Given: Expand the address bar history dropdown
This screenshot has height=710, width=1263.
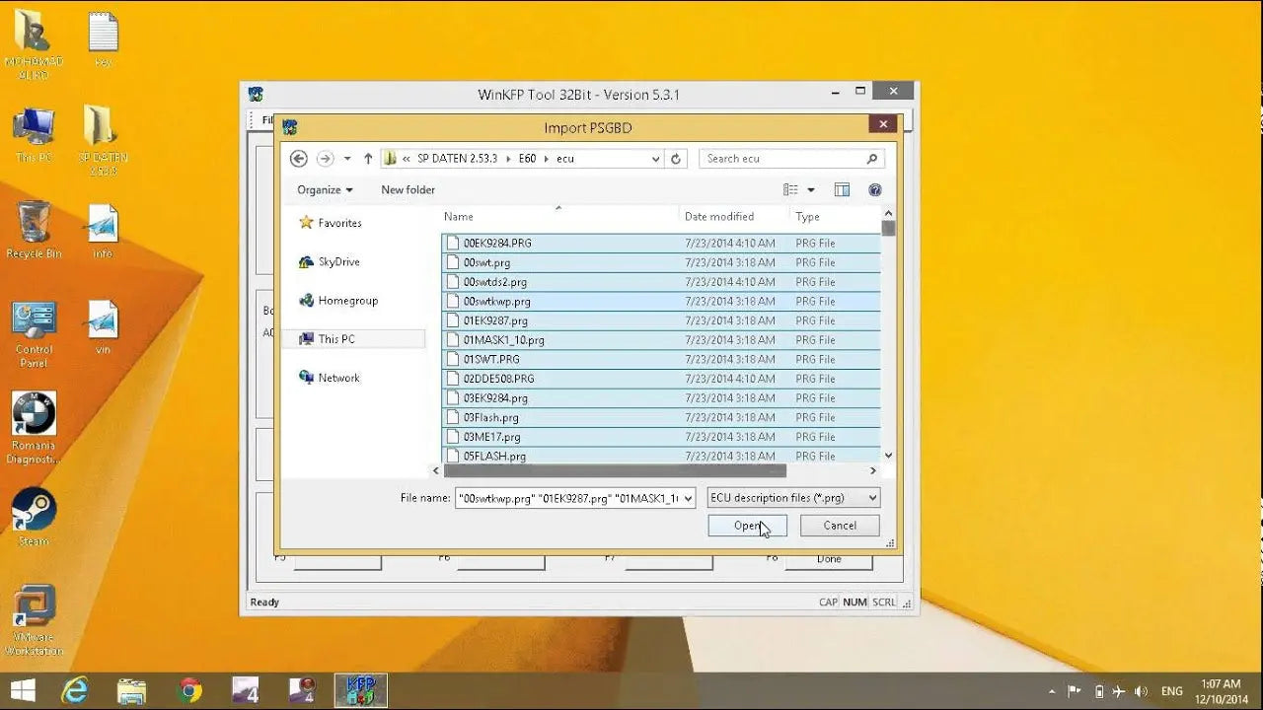Looking at the screenshot, I should [655, 158].
